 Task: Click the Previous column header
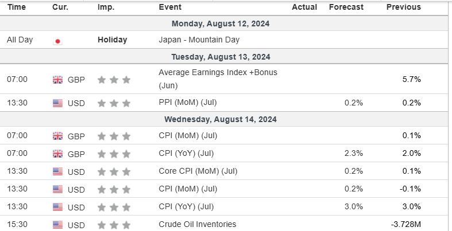403,7
